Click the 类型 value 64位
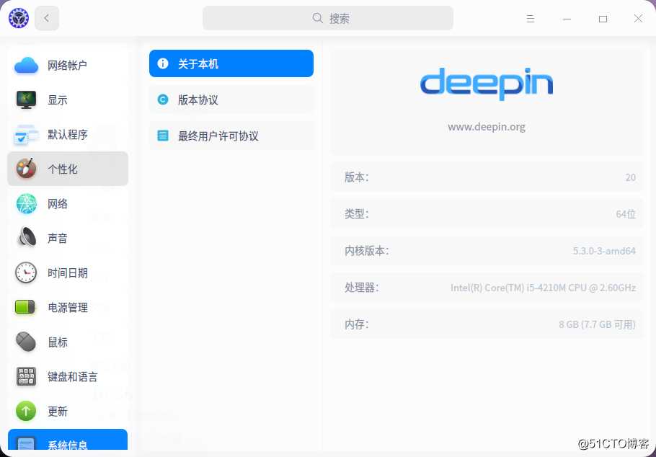 [626, 214]
